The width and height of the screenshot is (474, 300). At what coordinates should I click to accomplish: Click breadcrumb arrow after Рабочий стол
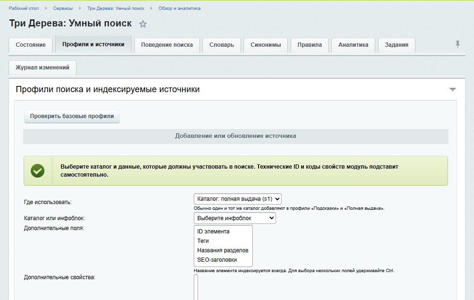46,9
